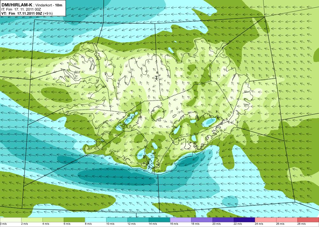
Task: Click the "16 m/s" legend label
Action: (x=174, y=224)
